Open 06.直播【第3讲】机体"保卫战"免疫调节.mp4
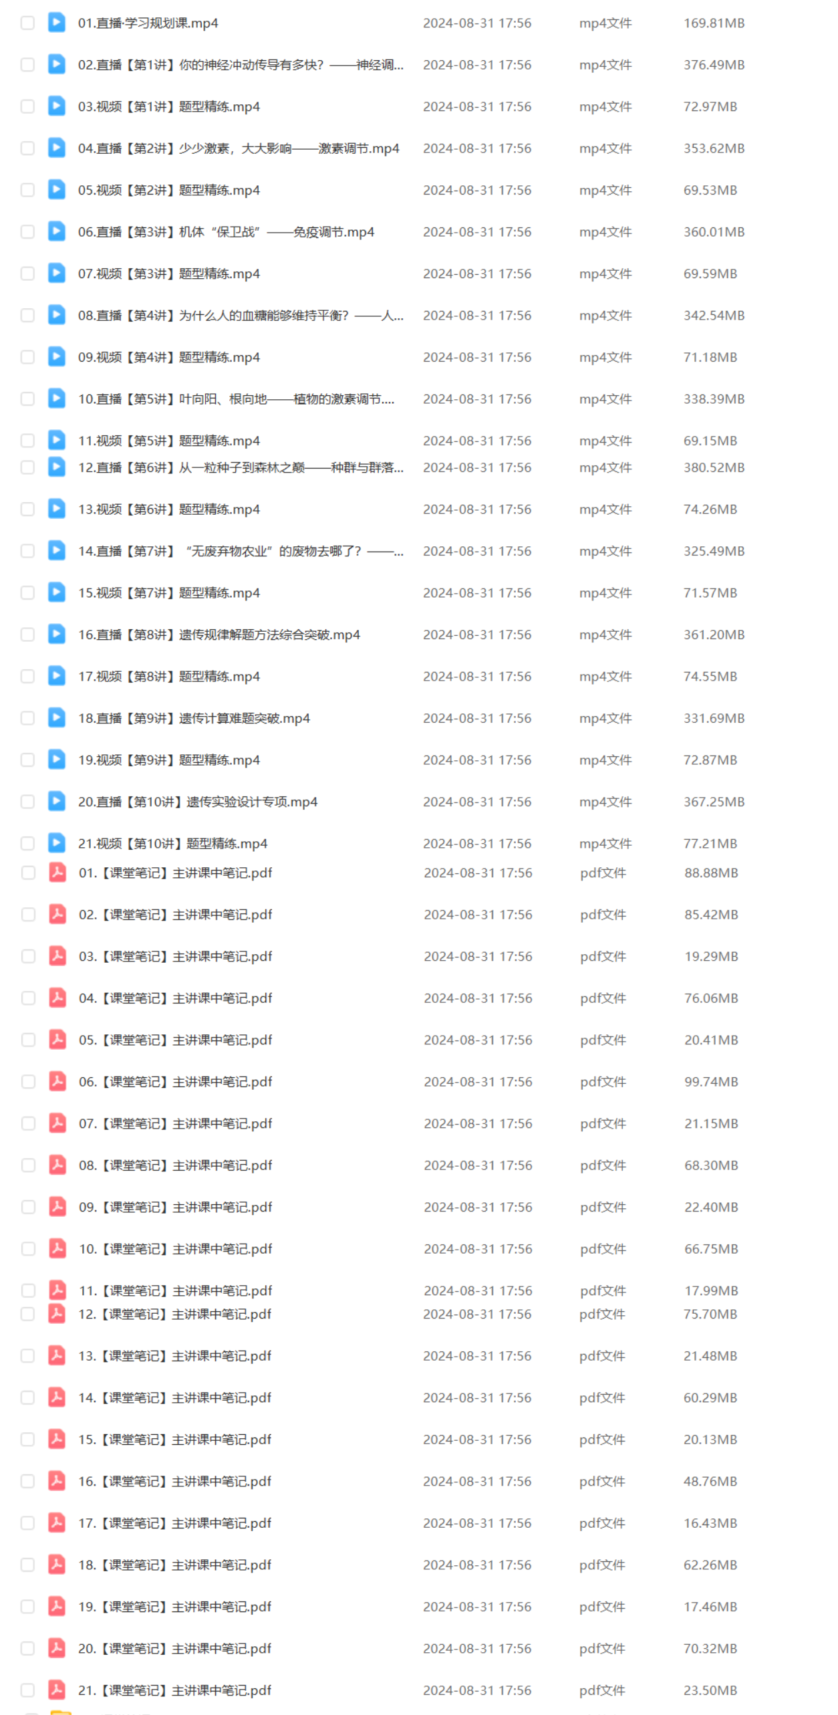Viewport: 838px width, 1715px height. point(226,232)
